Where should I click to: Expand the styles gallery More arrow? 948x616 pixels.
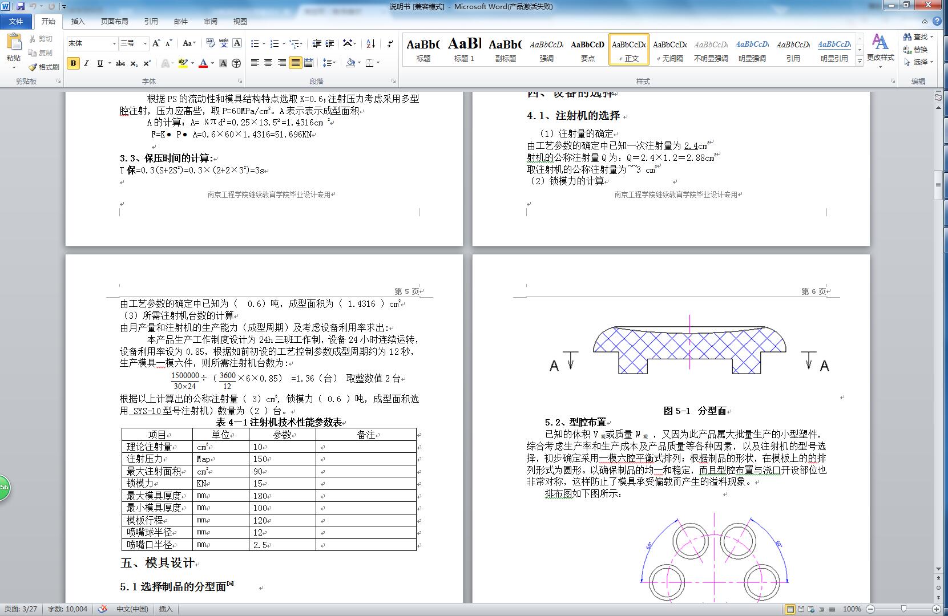(x=860, y=61)
